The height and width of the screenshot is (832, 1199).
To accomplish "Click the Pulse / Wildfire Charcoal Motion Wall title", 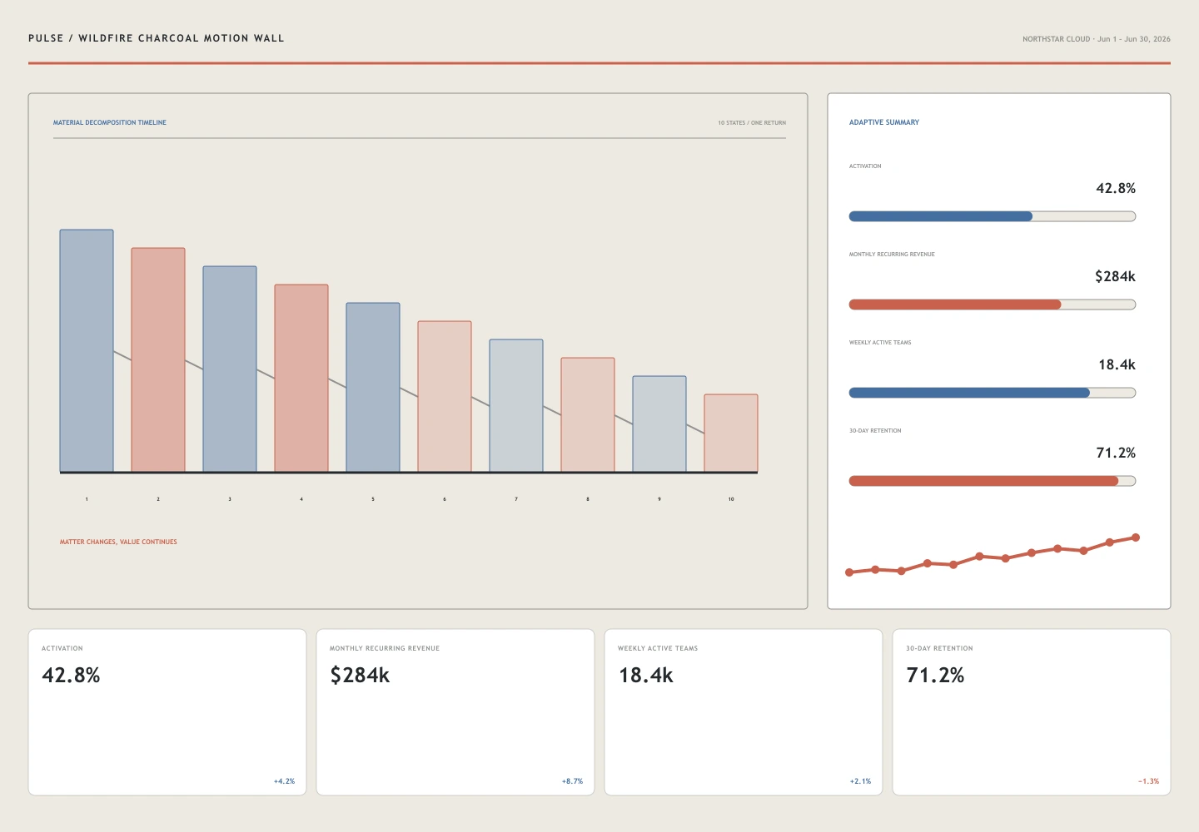I will point(157,38).
